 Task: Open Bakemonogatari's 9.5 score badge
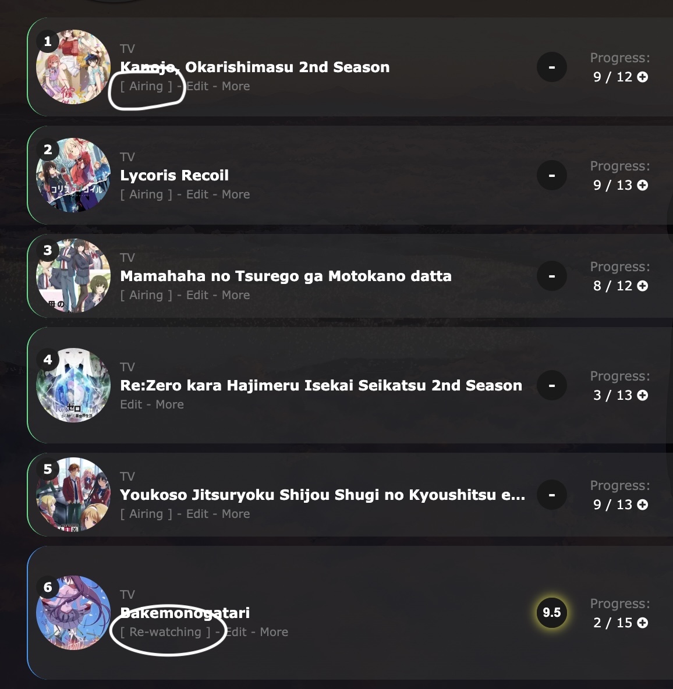552,612
